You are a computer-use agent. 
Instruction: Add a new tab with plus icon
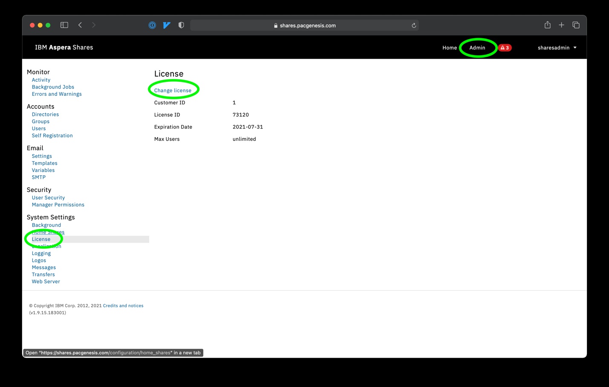562,25
